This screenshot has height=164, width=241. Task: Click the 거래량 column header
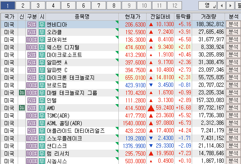[x=209, y=16]
